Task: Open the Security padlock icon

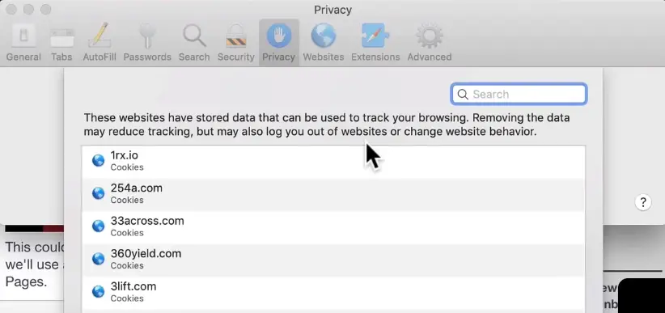Action: (235, 36)
